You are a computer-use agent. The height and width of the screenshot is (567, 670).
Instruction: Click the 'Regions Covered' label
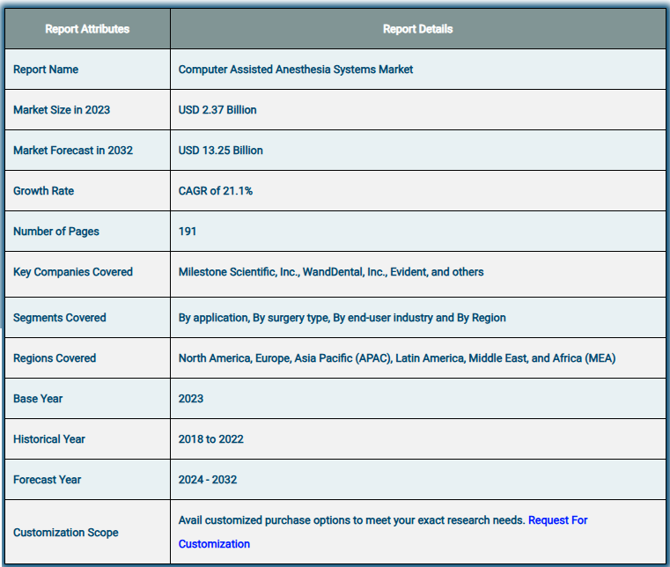coord(55,358)
